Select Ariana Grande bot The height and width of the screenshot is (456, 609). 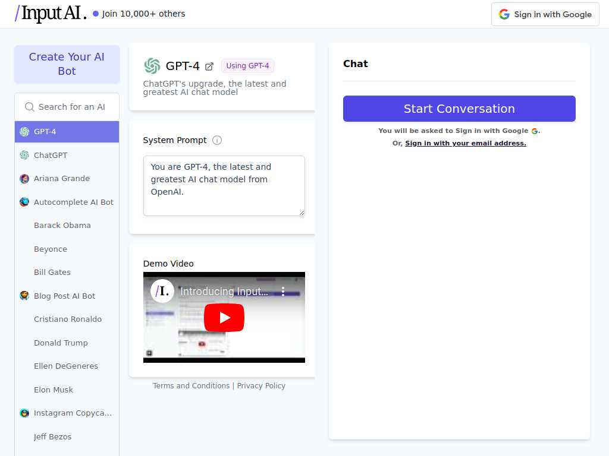(67, 178)
